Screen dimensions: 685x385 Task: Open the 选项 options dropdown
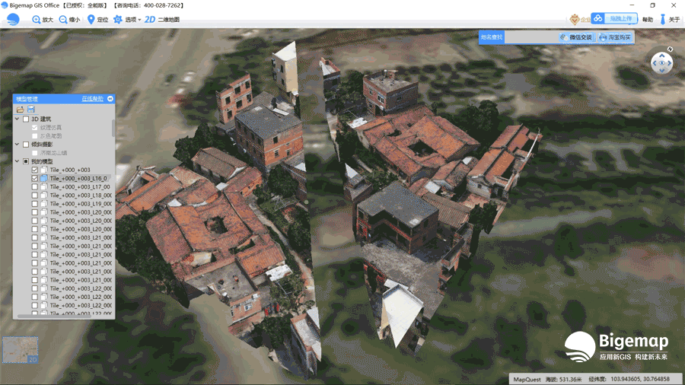(x=127, y=20)
